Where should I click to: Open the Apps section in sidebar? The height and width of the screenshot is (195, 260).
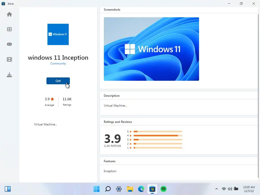click(x=9, y=29)
